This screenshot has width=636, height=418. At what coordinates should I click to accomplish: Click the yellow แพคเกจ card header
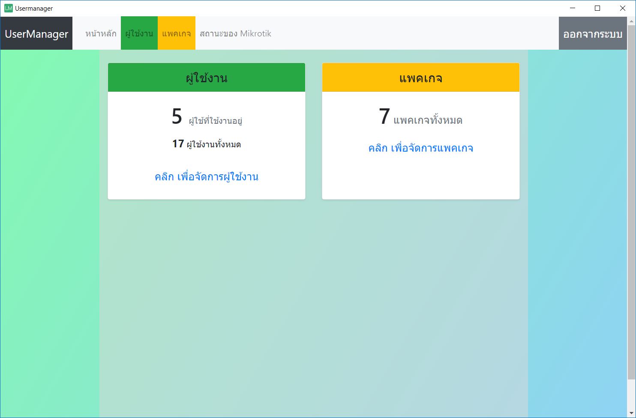tap(420, 78)
